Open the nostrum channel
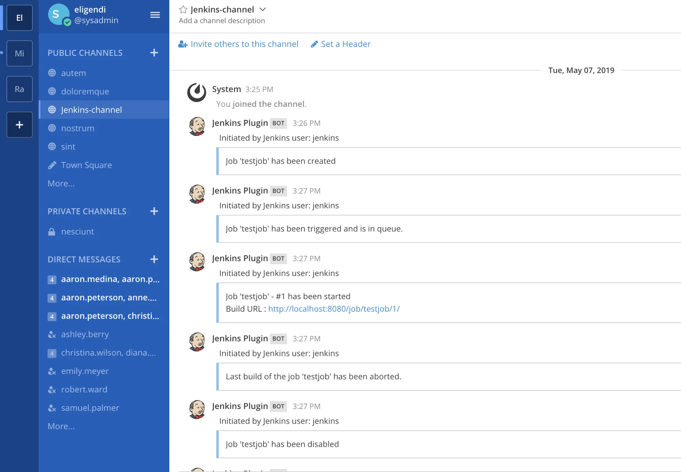Screen dimensions: 681x472 [x=104, y=128]
